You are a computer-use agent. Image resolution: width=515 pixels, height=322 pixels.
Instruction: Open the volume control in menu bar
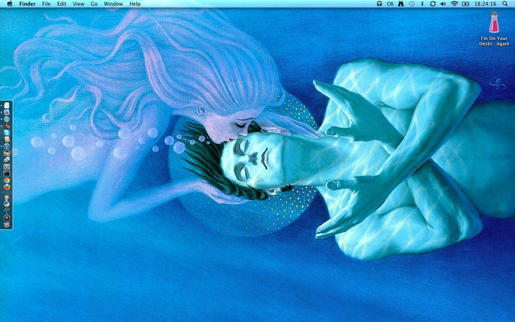point(443,4)
